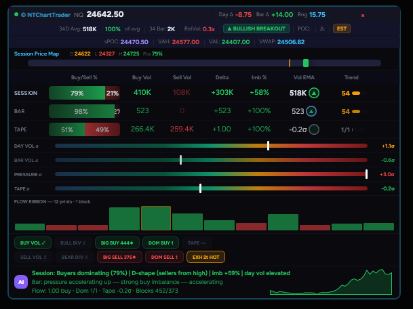Click the Bar 98% buy bar
The image size is (413, 309).
[81, 111]
